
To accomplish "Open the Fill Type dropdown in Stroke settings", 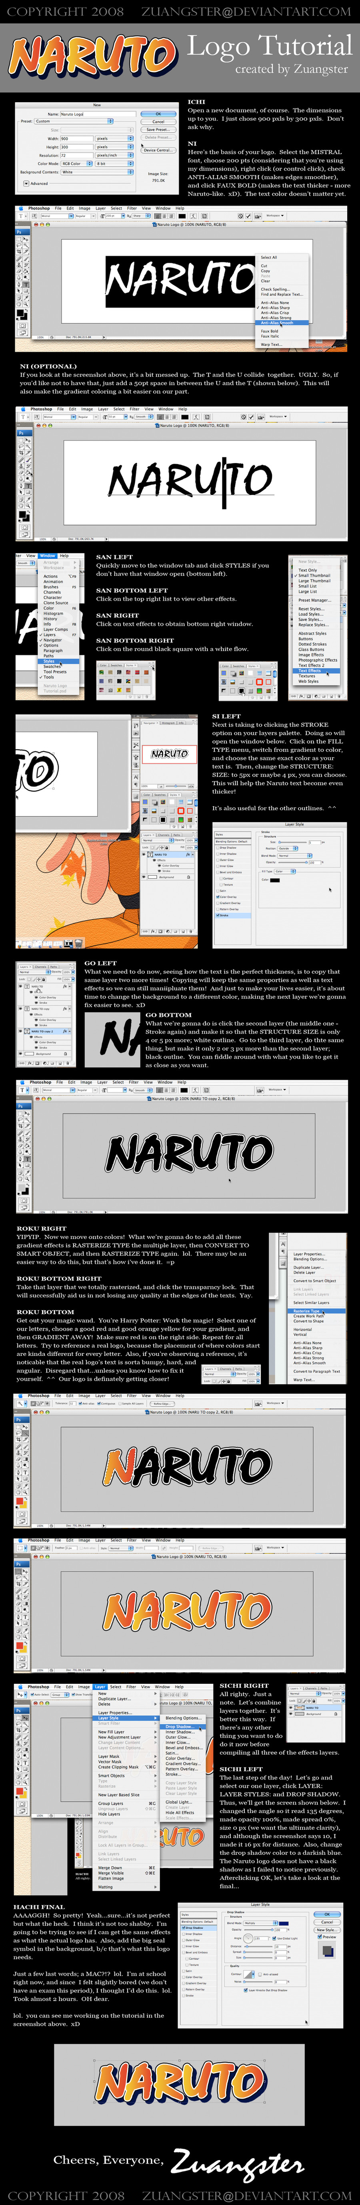I will [x=284, y=872].
